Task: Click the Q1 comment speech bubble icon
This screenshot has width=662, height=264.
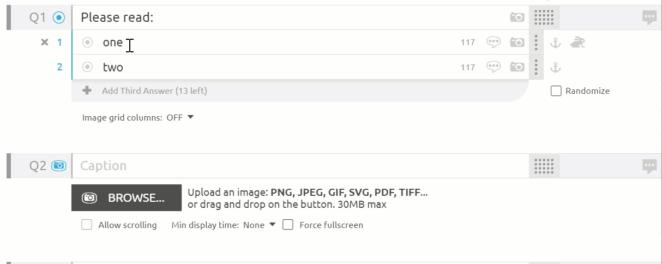Action: point(649,17)
